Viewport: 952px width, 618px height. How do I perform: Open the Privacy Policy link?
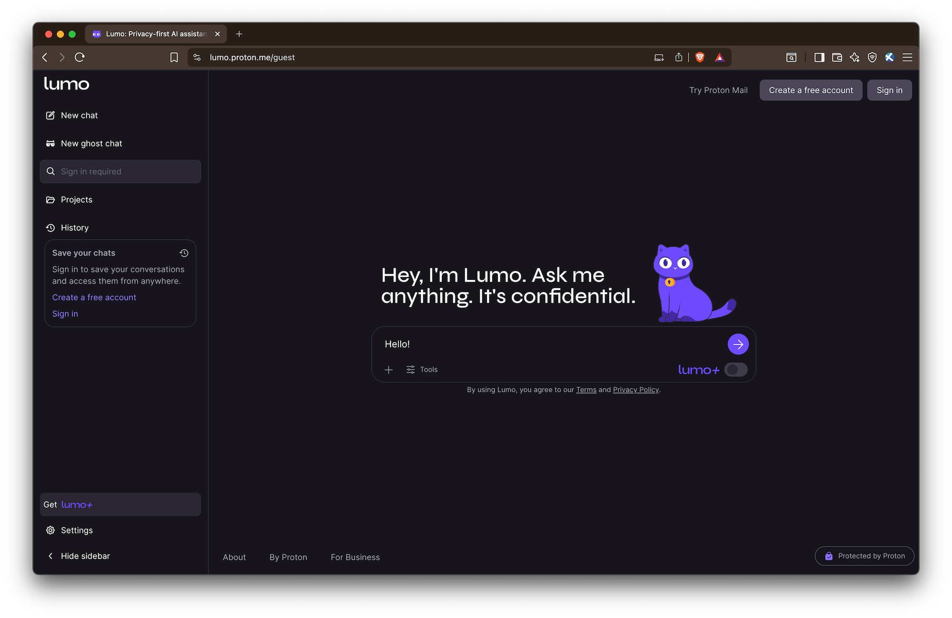636,390
